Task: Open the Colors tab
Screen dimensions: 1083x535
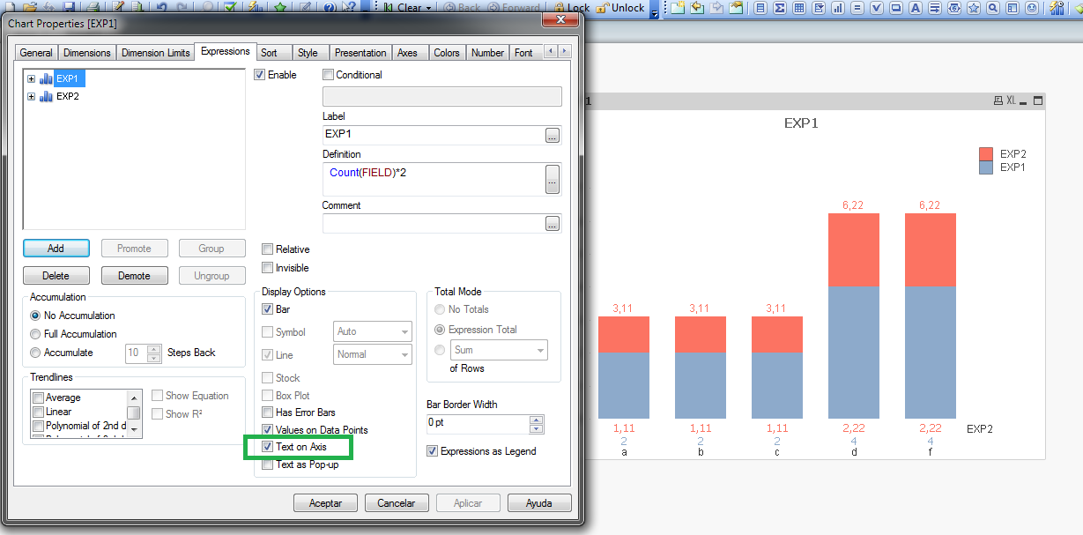Action: 447,53
